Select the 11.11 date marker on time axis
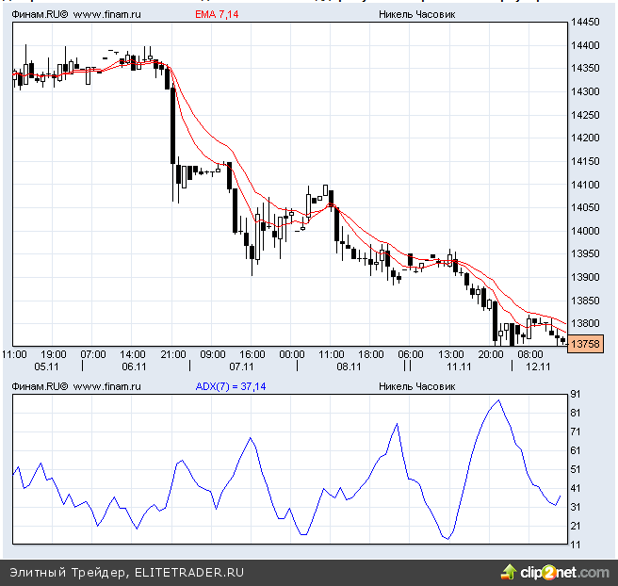The image size is (618, 586). tap(459, 366)
